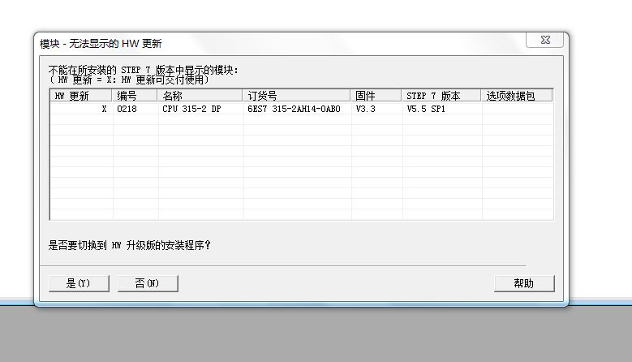Select order number 6ES7 315-2AH14-0AB0

click(294, 109)
